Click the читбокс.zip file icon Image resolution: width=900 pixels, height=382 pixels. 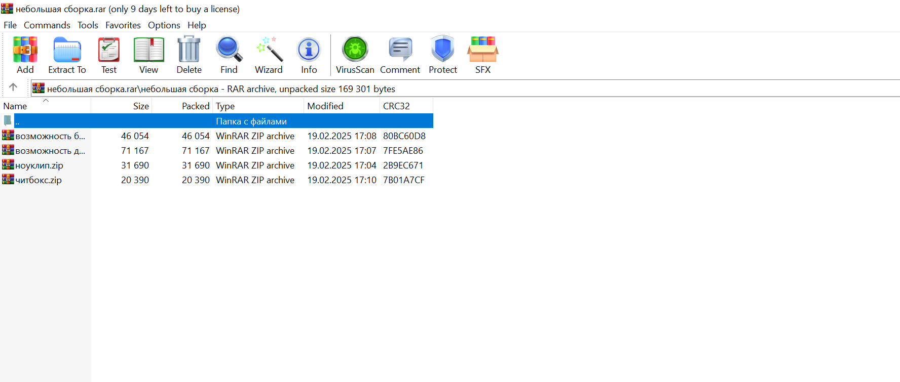8,179
